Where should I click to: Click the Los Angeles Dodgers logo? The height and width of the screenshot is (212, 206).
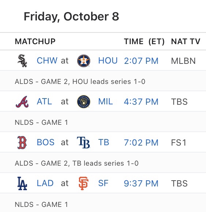coord(22,183)
